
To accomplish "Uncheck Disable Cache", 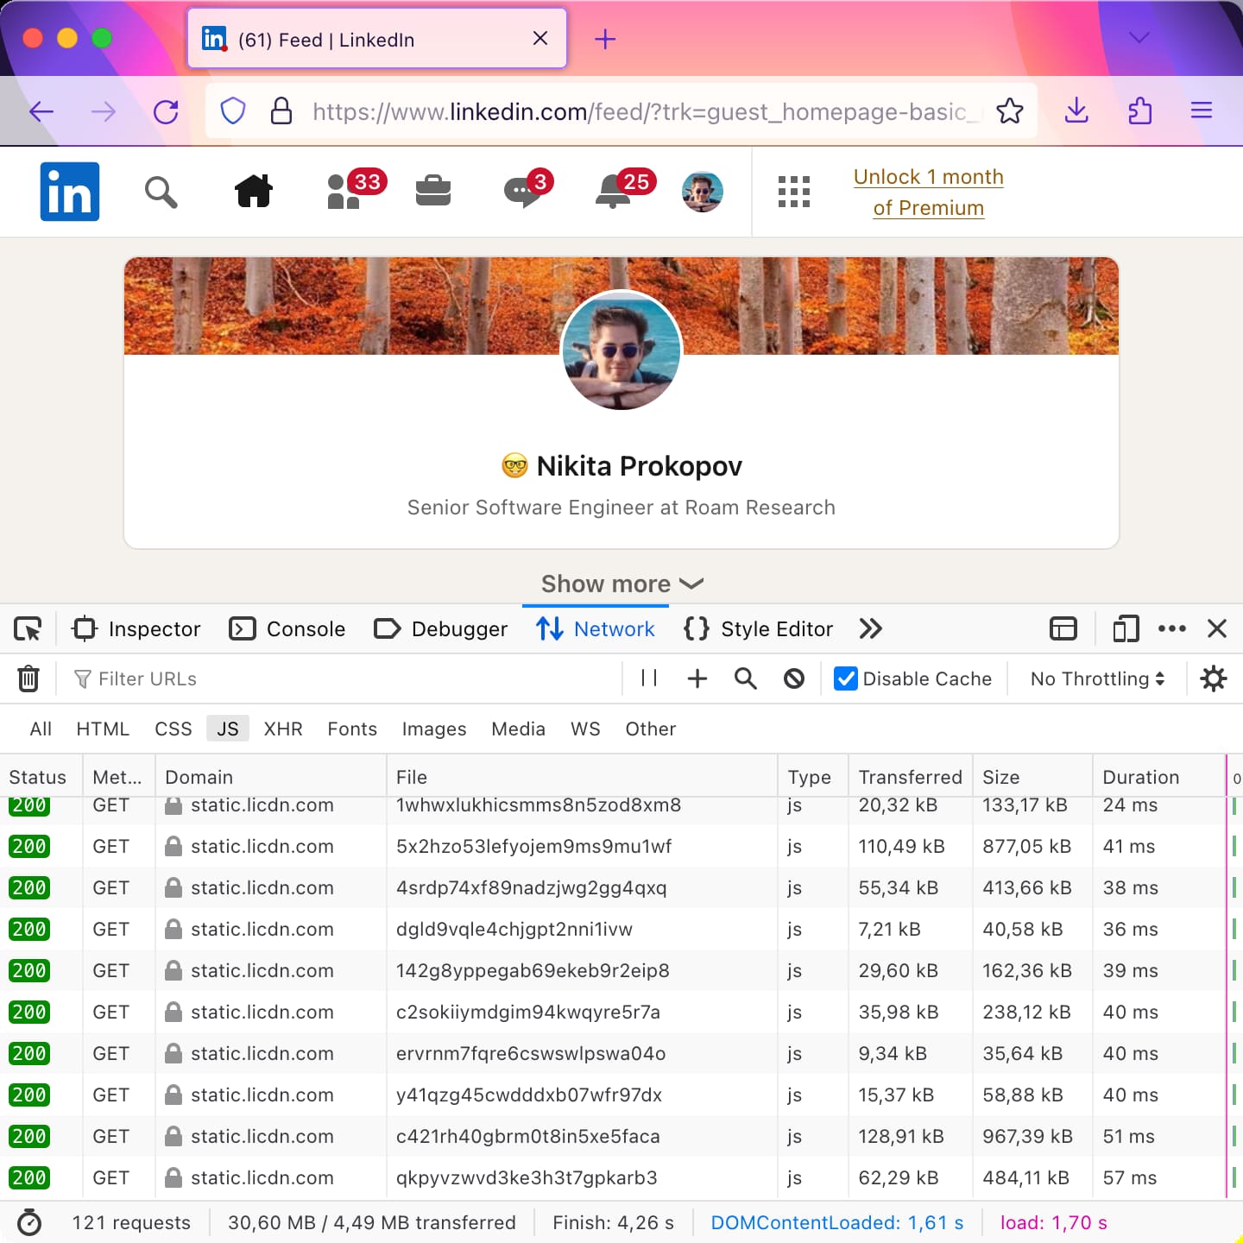I will (844, 678).
